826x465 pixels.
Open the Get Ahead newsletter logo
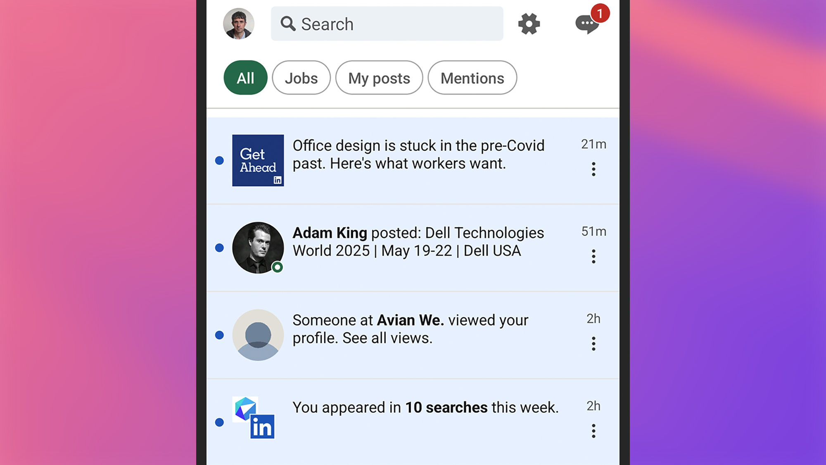(258, 160)
